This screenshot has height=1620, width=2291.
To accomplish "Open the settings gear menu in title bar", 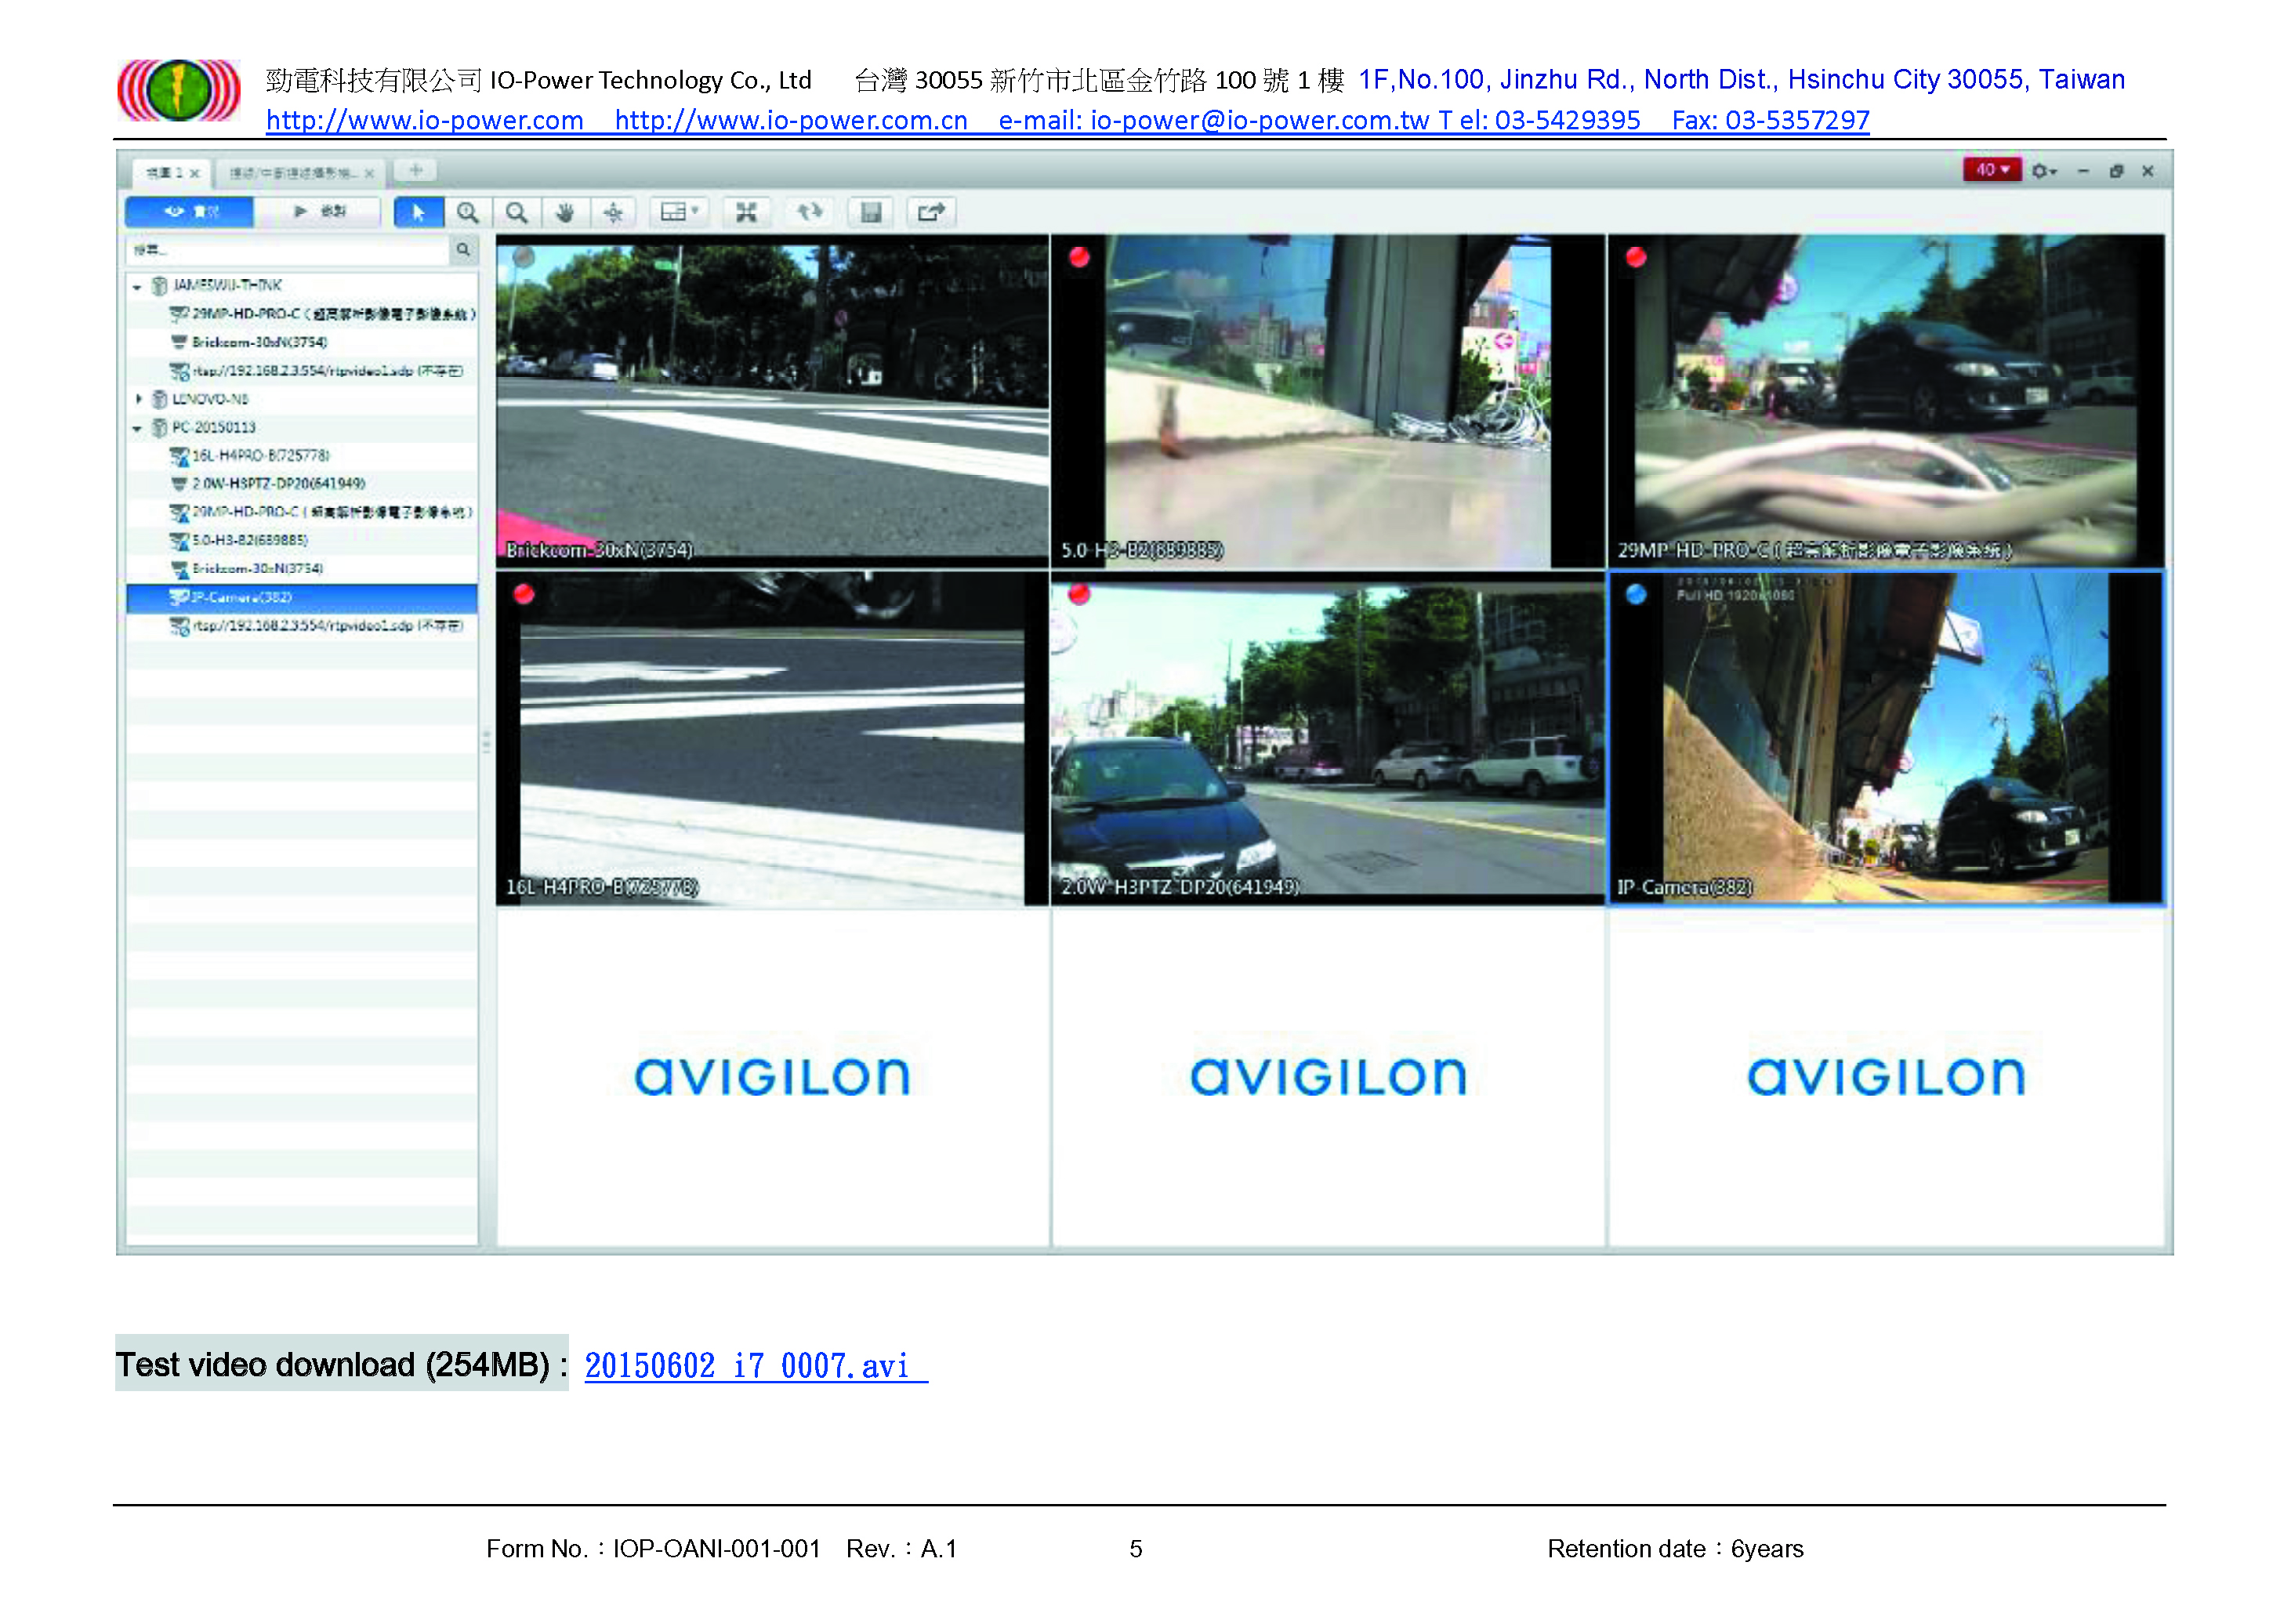I will click(x=2043, y=172).
